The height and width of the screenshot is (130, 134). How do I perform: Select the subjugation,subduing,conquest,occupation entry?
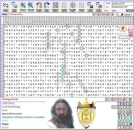click(23, 117)
